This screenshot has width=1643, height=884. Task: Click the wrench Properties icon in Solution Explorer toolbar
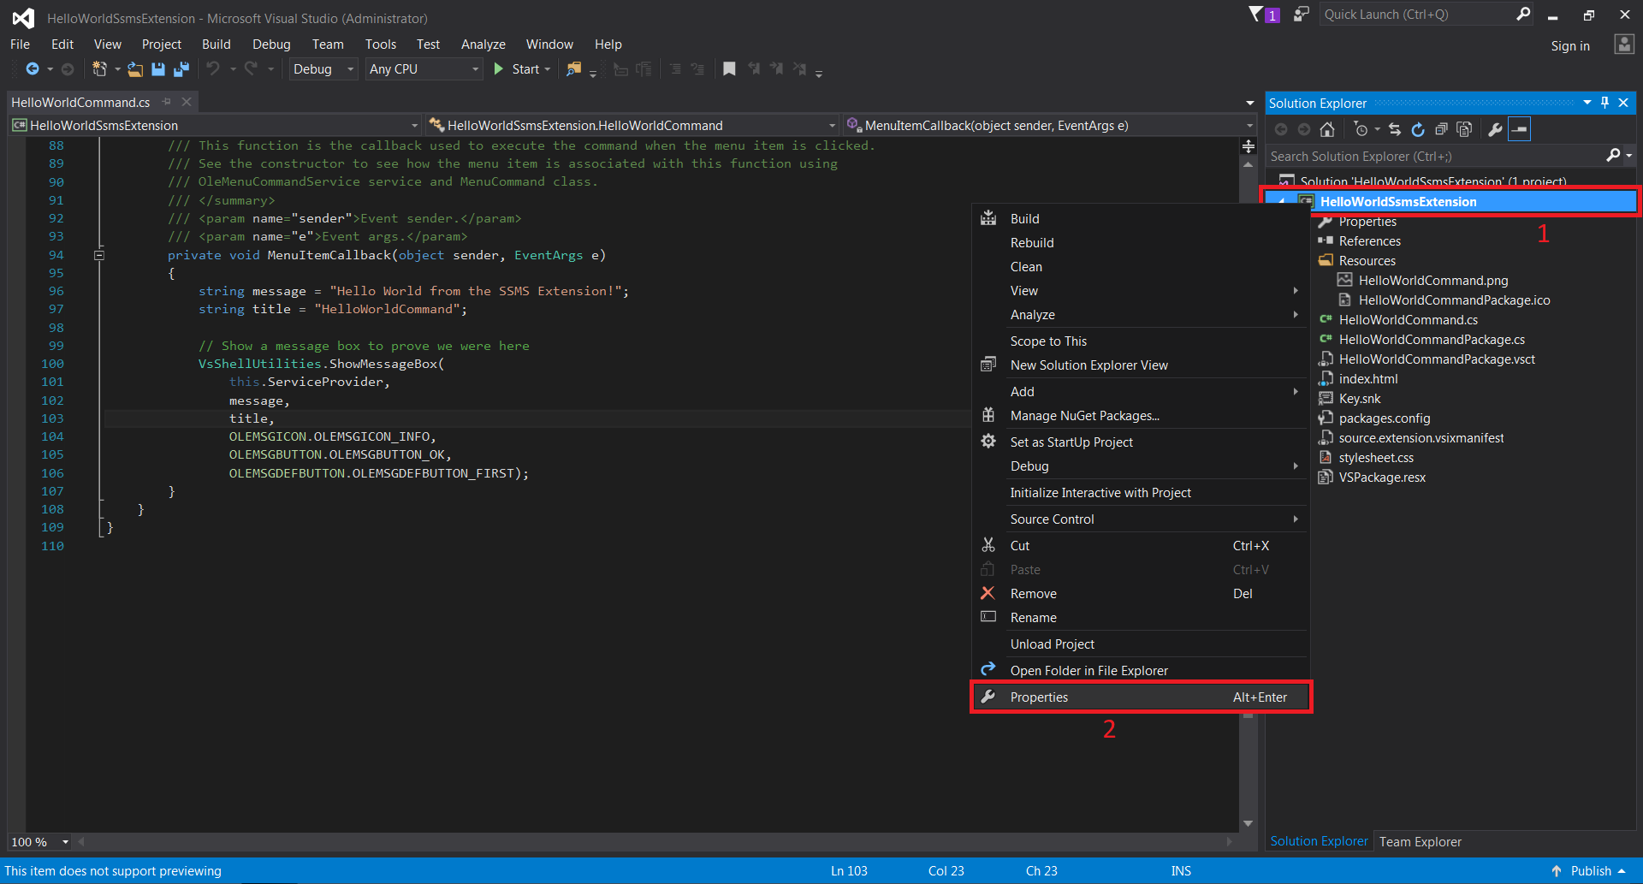point(1495,129)
